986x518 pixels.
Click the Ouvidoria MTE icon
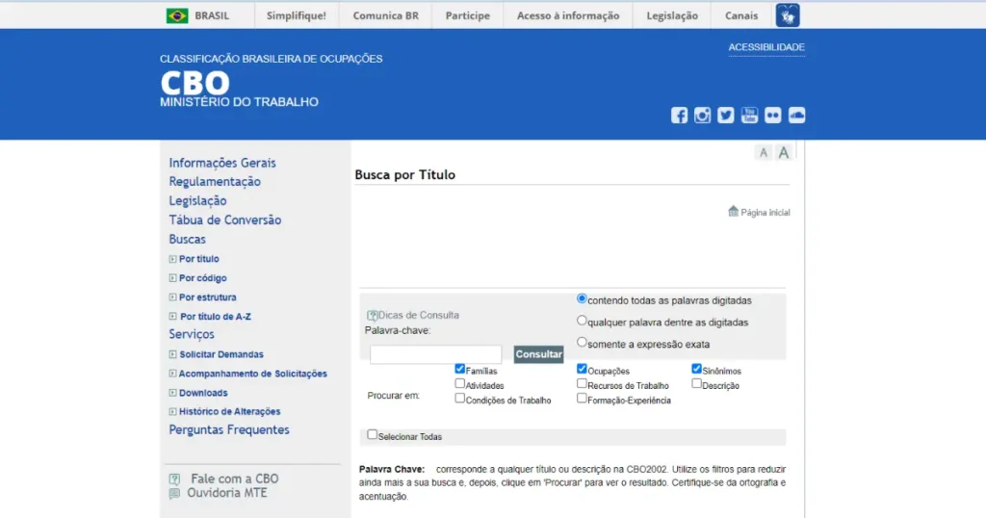point(175,494)
